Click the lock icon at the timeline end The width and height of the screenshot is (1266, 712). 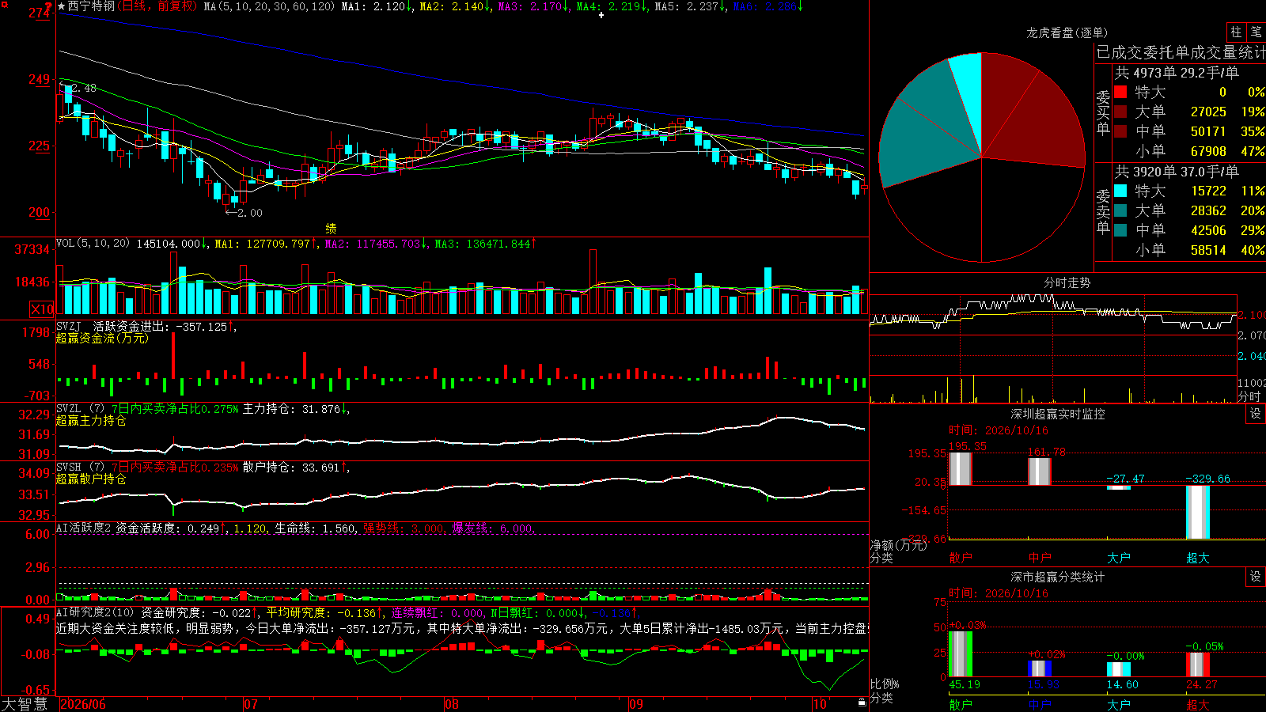[862, 703]
